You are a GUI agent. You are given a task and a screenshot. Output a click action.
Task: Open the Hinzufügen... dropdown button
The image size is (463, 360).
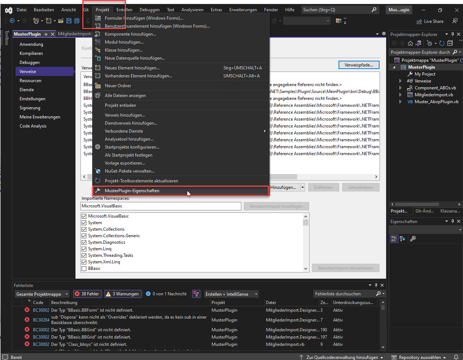pyautogui.click(x=303, y=187)
